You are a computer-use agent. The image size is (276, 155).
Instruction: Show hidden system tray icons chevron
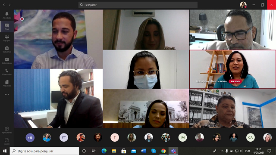222,151
